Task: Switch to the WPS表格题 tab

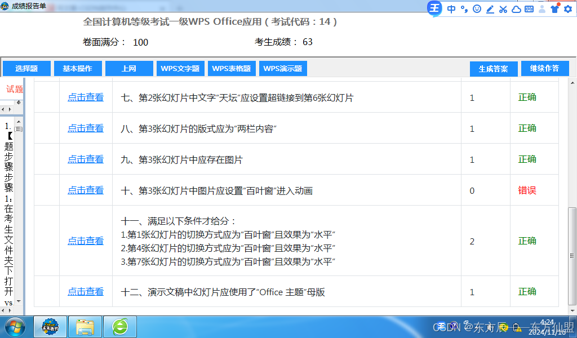Action: [x=232, y=68]
